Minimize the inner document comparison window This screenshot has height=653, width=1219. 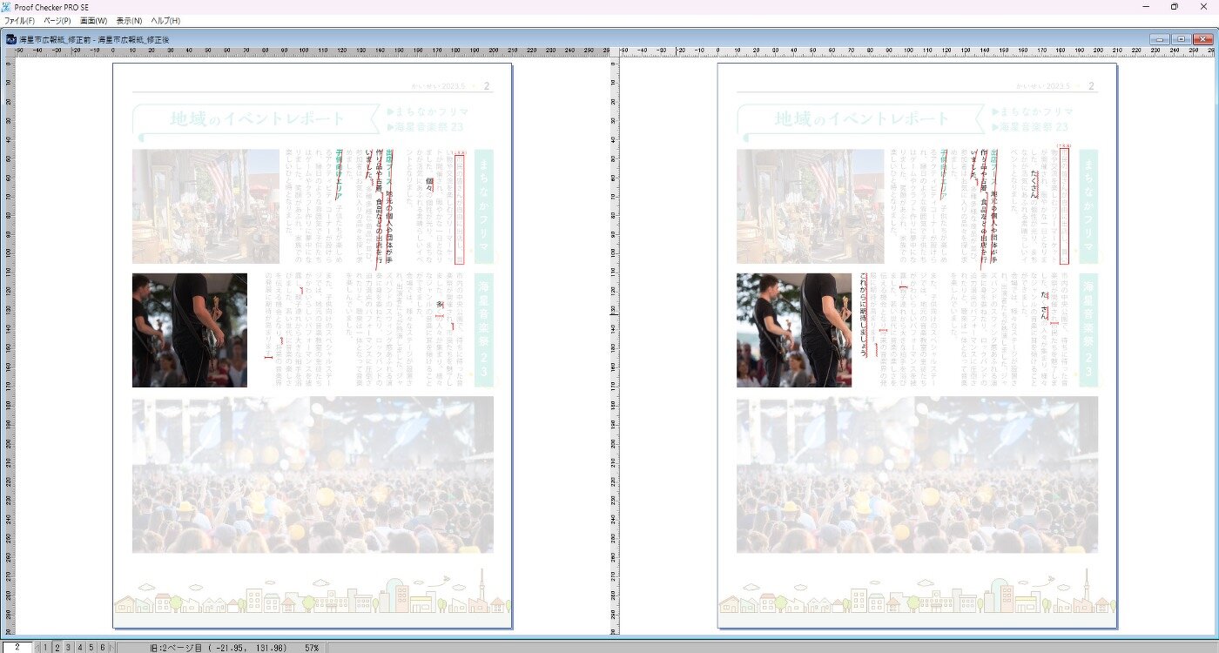(x=1159, y=39)
